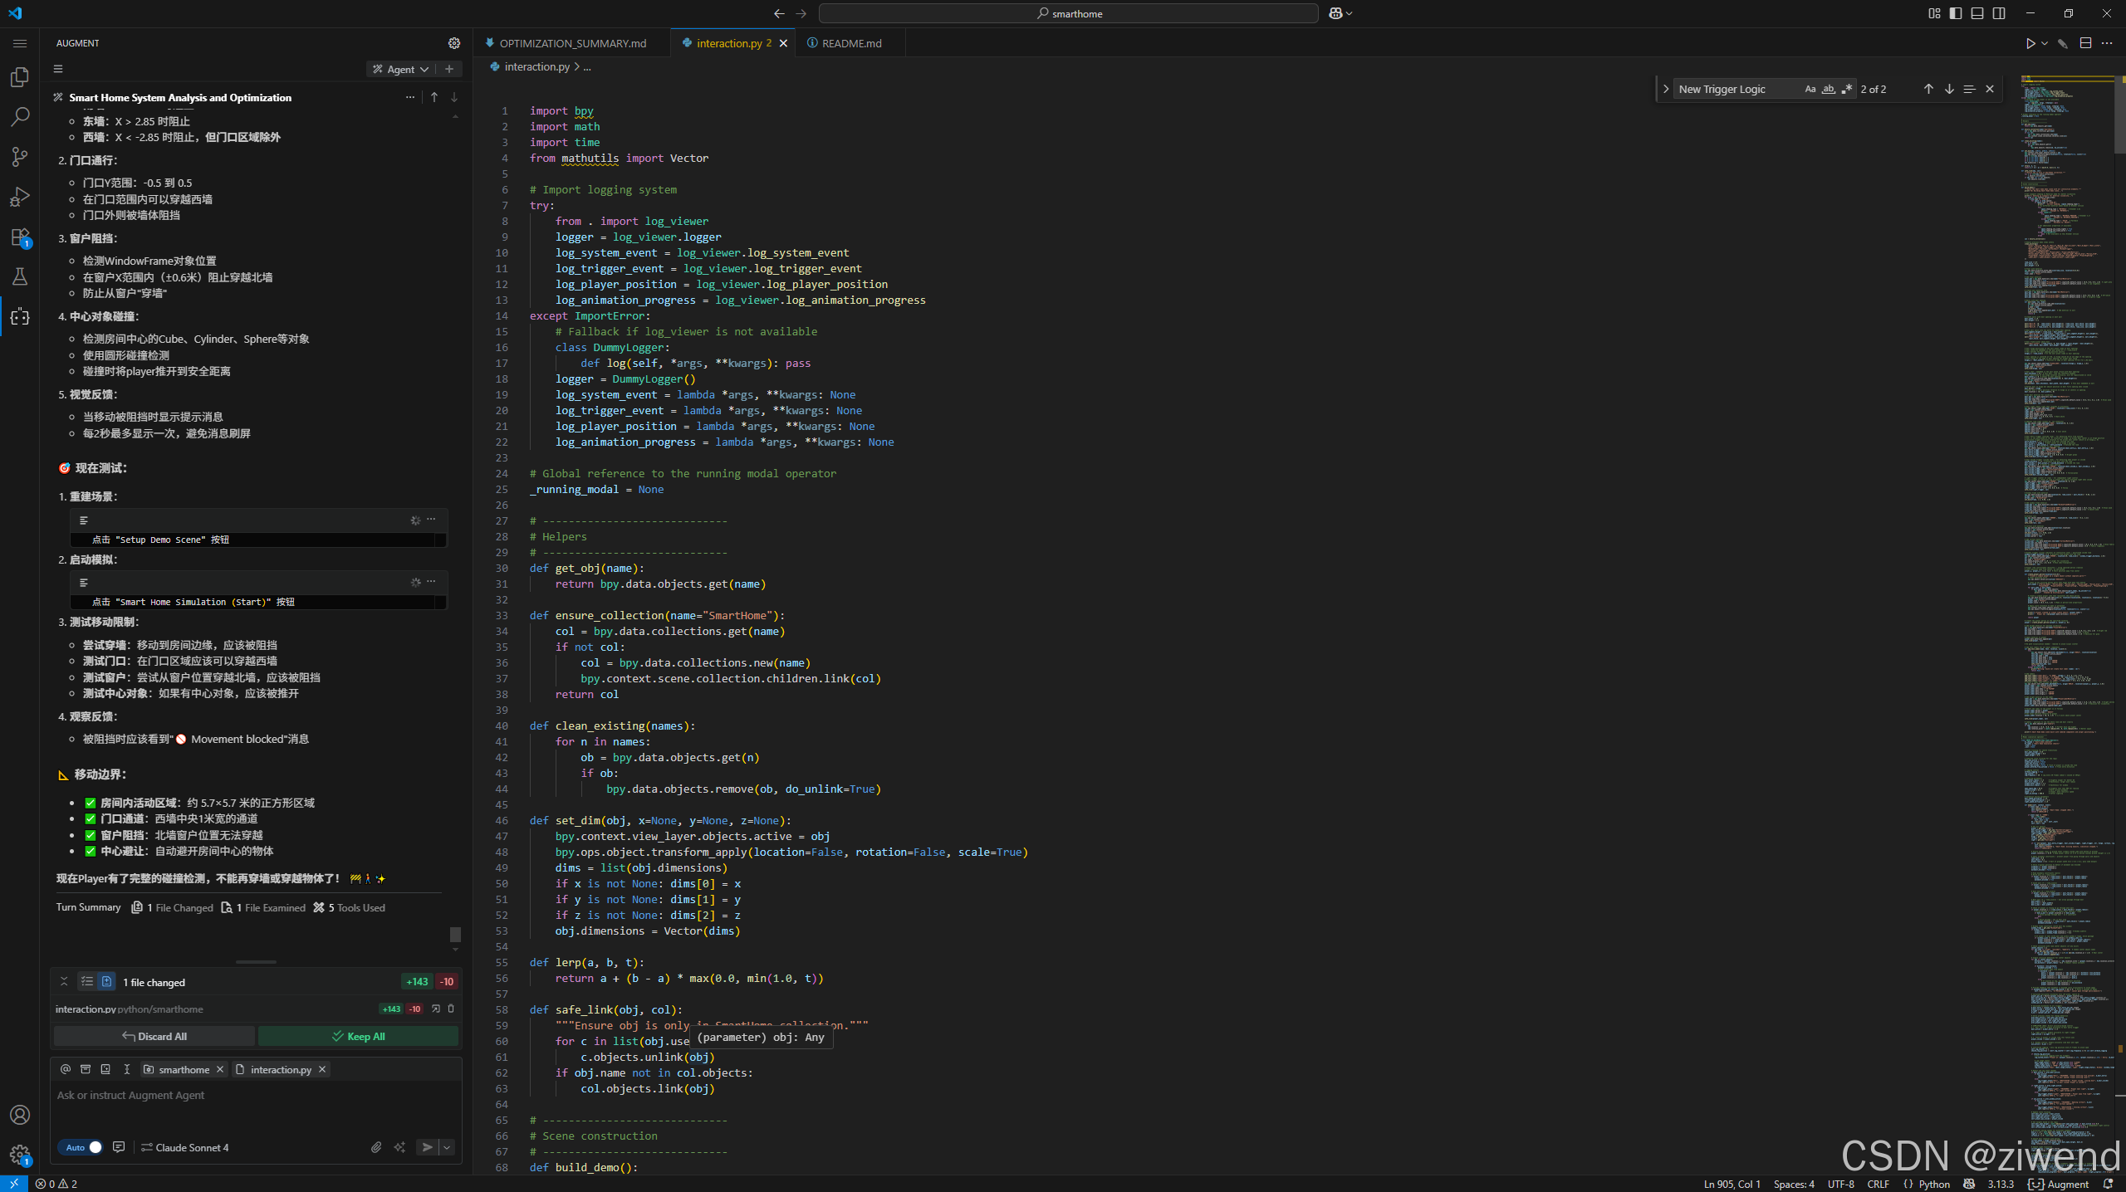Switch changes view to task list mode

click(87, 981)
